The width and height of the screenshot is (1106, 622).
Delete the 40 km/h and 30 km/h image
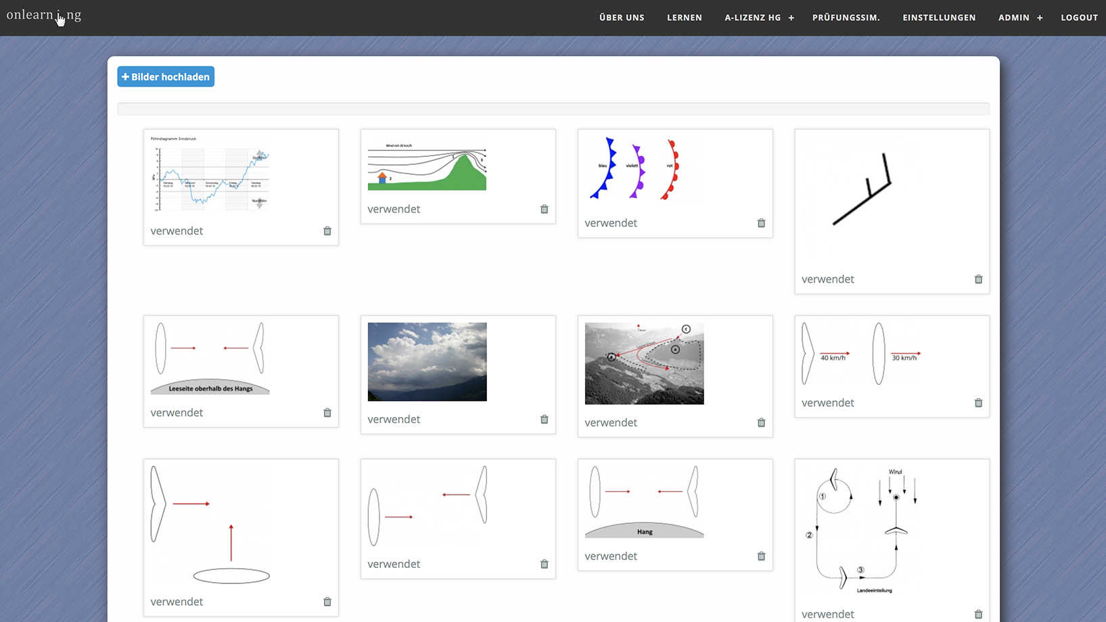(x=978, y=403)
